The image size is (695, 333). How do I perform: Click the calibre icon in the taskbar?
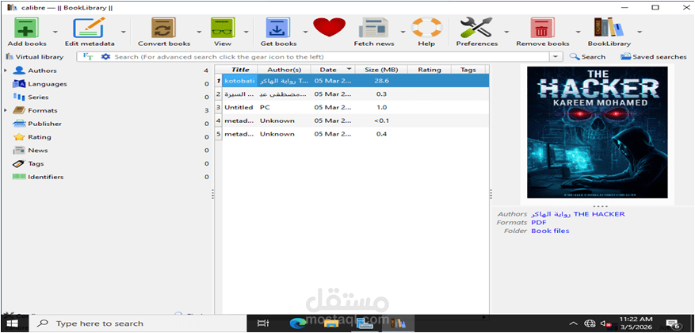point(398,323)
